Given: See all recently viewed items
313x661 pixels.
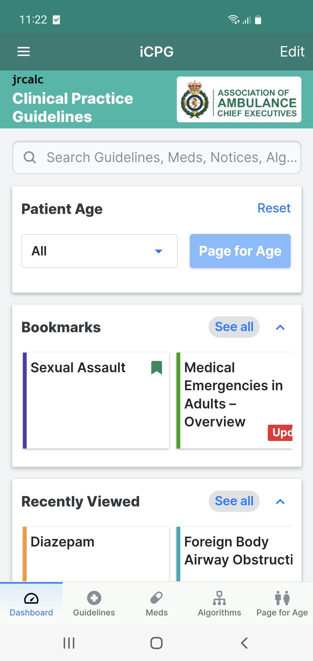Looking at the screenshot, I should 234,501.
